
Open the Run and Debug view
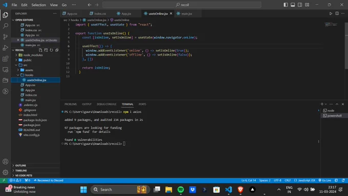point(5,48)
